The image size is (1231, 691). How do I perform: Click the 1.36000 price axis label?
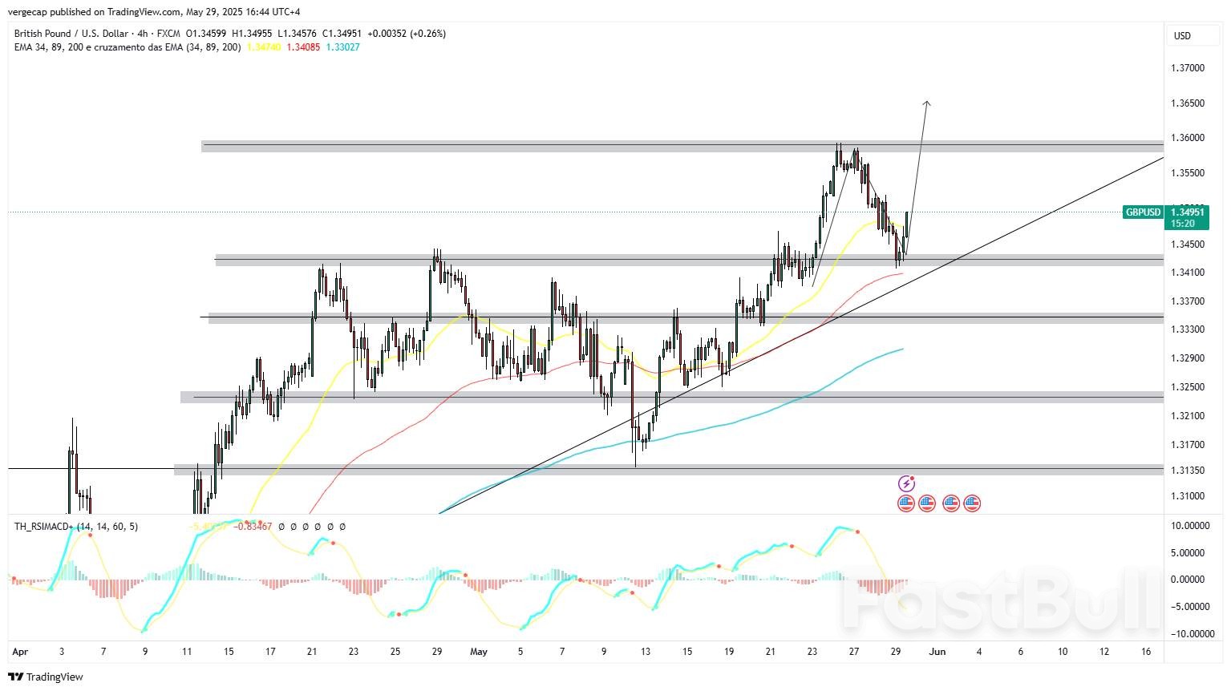click(x=1188, y=138)
